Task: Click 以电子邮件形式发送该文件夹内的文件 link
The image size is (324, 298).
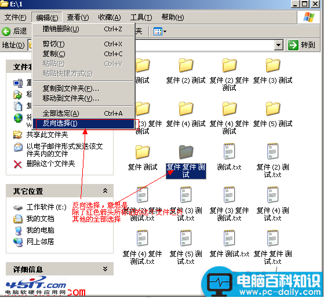Action: pyautogui.click(x=64, y=150)
